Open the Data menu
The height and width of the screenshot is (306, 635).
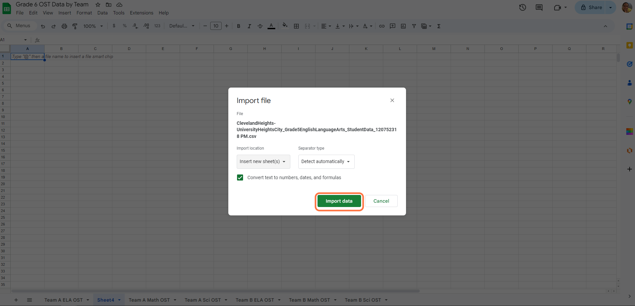pyautogui.click(x=103, y=13)
